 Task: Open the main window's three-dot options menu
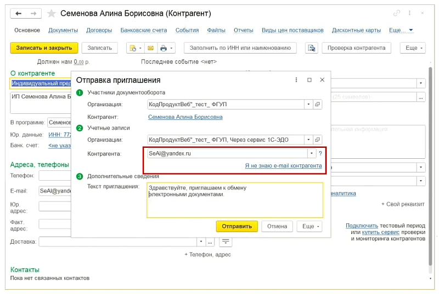point(409,13)
